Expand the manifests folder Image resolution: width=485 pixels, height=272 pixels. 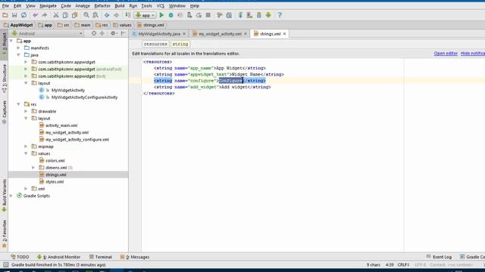[x=18, y=48]
